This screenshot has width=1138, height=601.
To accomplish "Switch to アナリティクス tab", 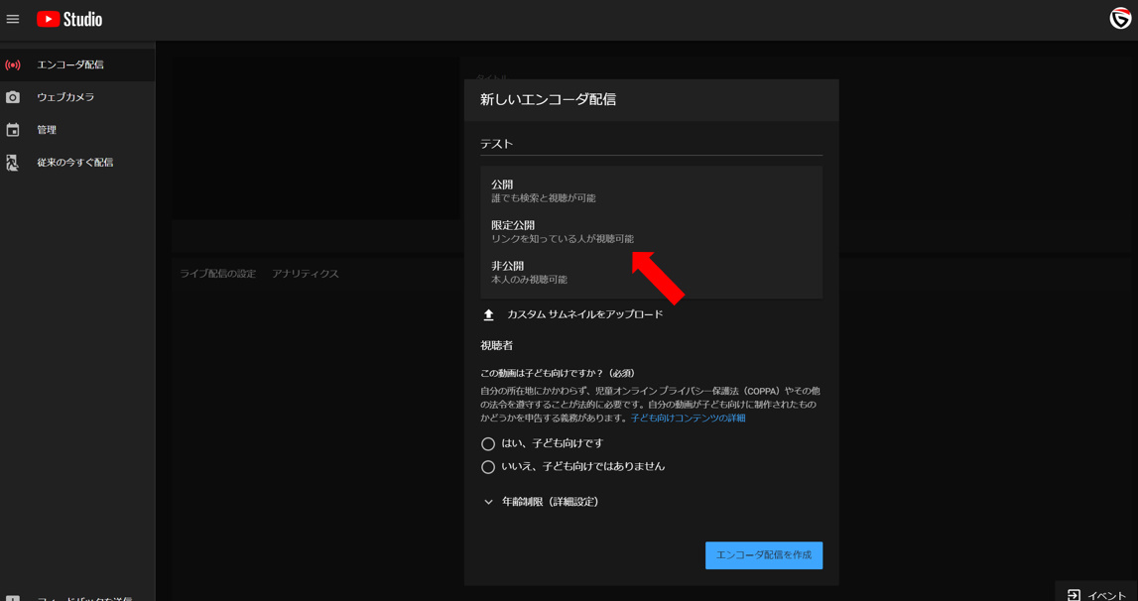I will tap(306, 274).
